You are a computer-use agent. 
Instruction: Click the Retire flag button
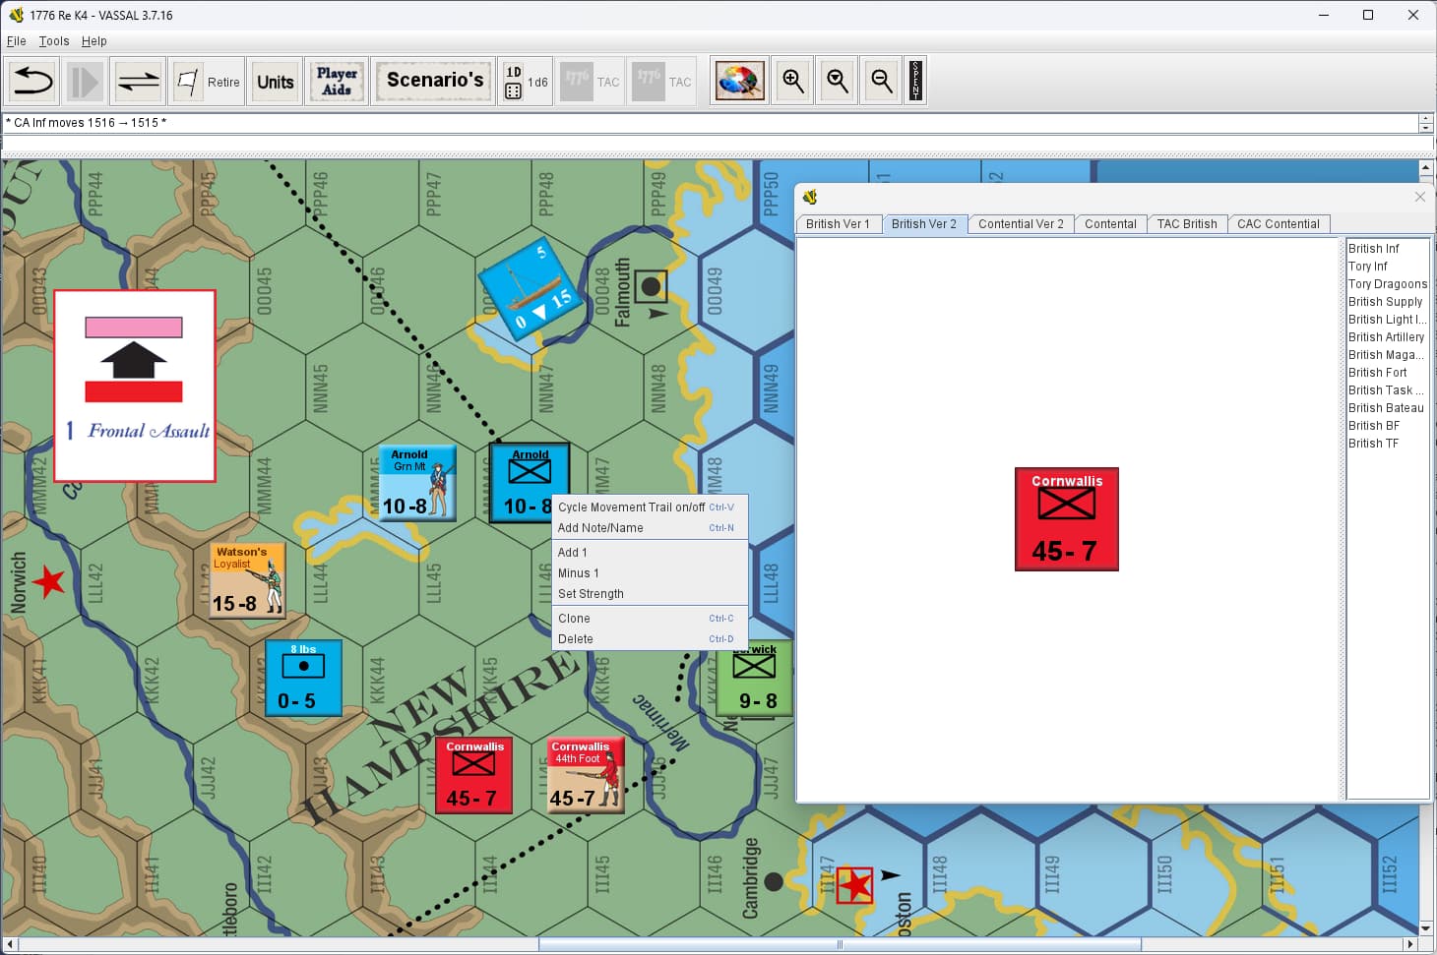click(x=208, y=82)
